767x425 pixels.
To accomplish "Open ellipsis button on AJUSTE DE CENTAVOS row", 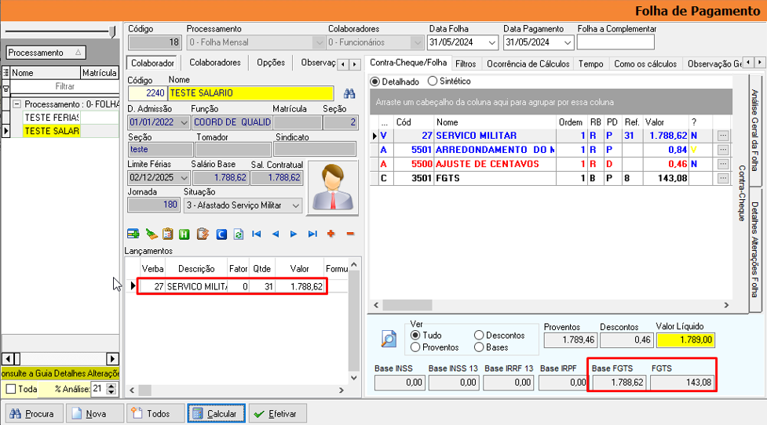I will coord(723,164).
